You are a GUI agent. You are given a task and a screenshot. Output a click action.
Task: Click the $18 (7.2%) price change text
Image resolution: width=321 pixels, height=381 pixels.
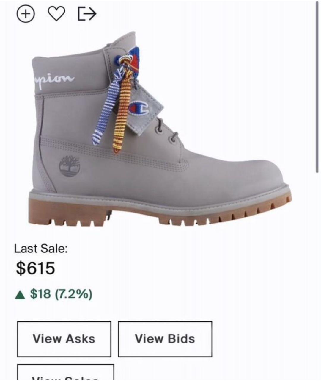61,294
